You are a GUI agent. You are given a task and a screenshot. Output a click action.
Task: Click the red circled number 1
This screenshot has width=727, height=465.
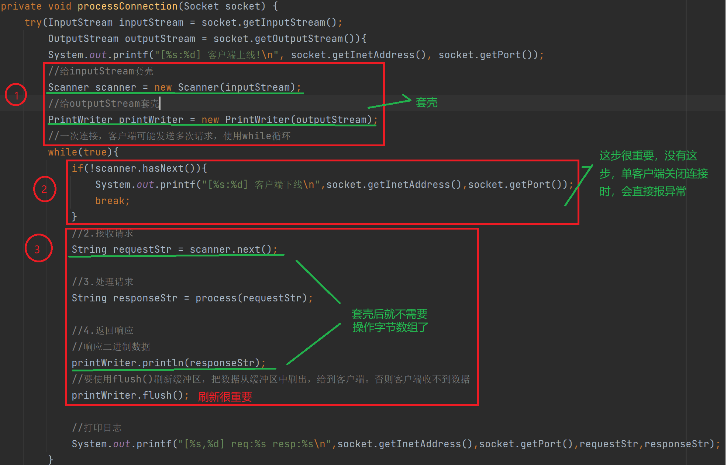[16, 95]
